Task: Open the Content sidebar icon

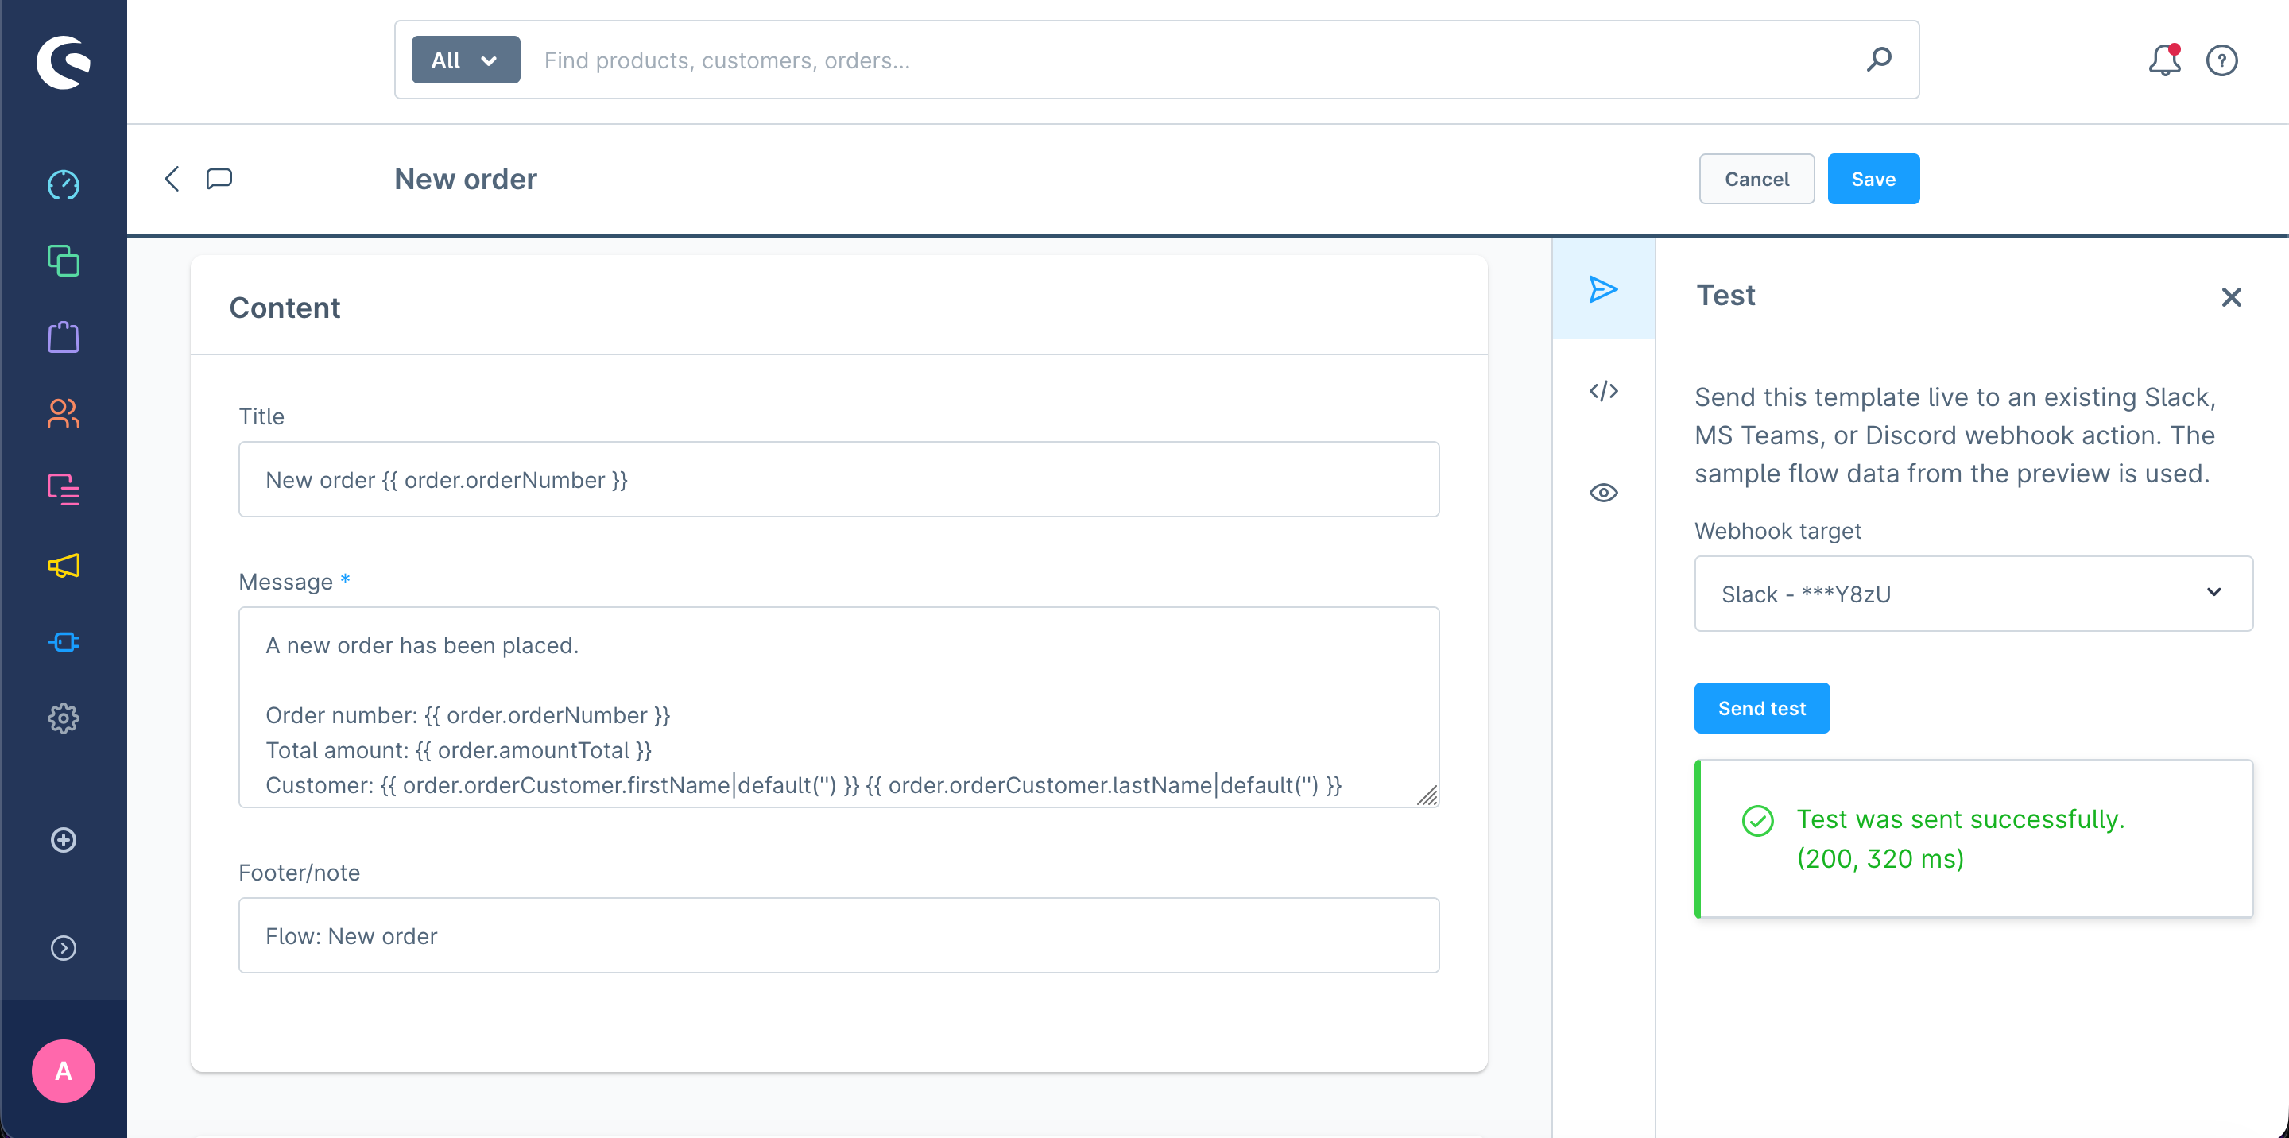Action: click(63, 490)
